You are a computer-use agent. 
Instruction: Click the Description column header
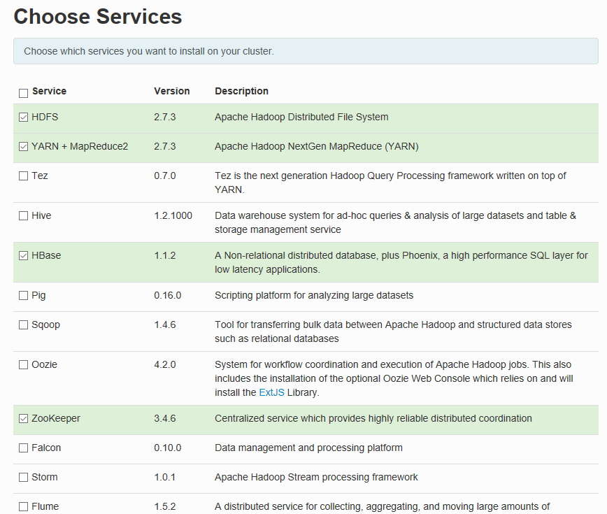click(x=241, y=91)
